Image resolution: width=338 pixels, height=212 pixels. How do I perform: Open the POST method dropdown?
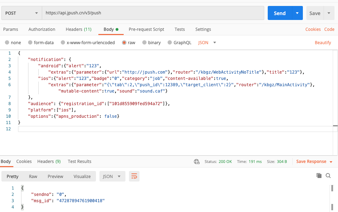click(21, 13)
